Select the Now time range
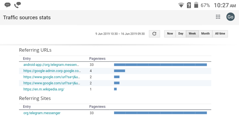 (170, 33)
